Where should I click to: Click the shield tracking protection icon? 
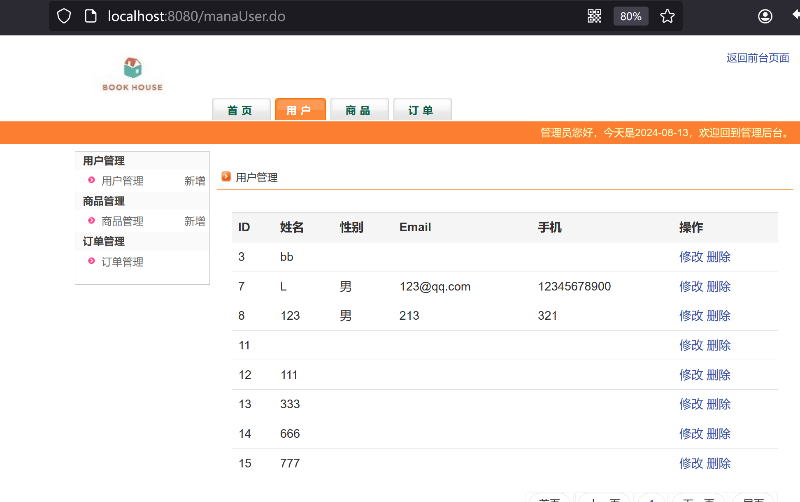click(x=64, y=16)
